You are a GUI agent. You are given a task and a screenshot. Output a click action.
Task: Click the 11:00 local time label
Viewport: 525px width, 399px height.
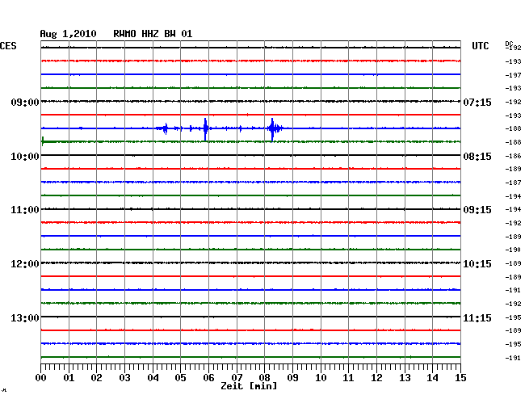pyautogui.click(x=25, y=210)
